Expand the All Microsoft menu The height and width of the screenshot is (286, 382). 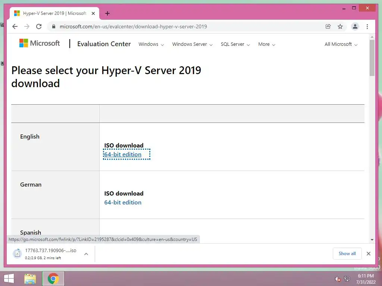341,44
